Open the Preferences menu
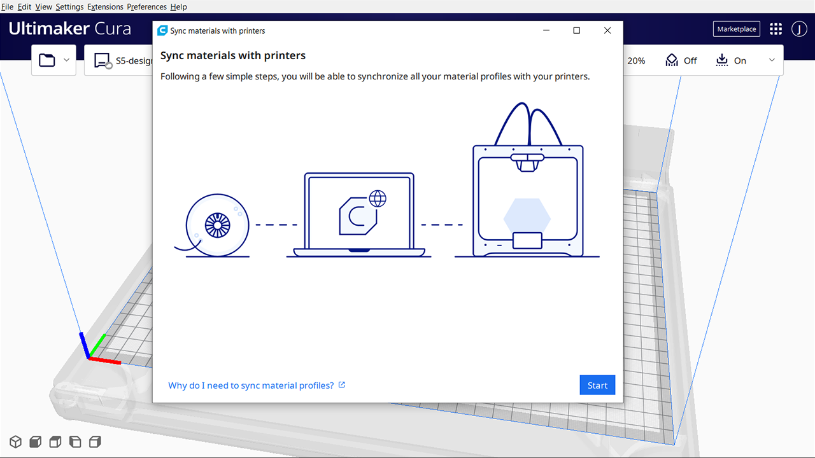The image size is (815, 458). coord(147,7)
